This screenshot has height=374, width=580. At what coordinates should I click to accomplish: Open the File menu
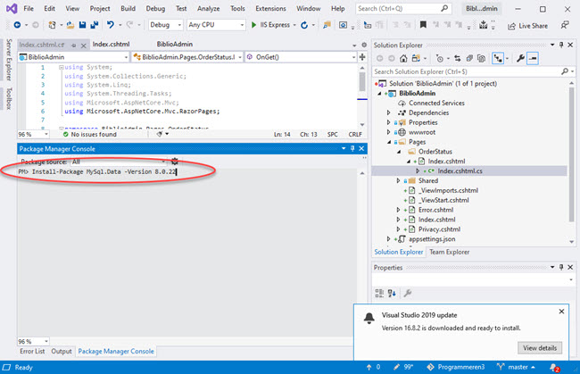[29, 8]
